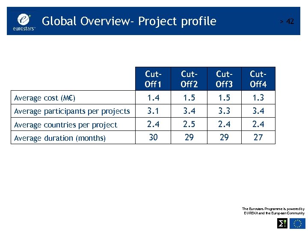308x231 pixels.
Task: Click the 1.4 average cost cell
Action: tap(153, 98)
